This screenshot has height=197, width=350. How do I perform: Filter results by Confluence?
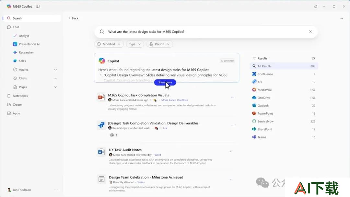click(284, 74)
